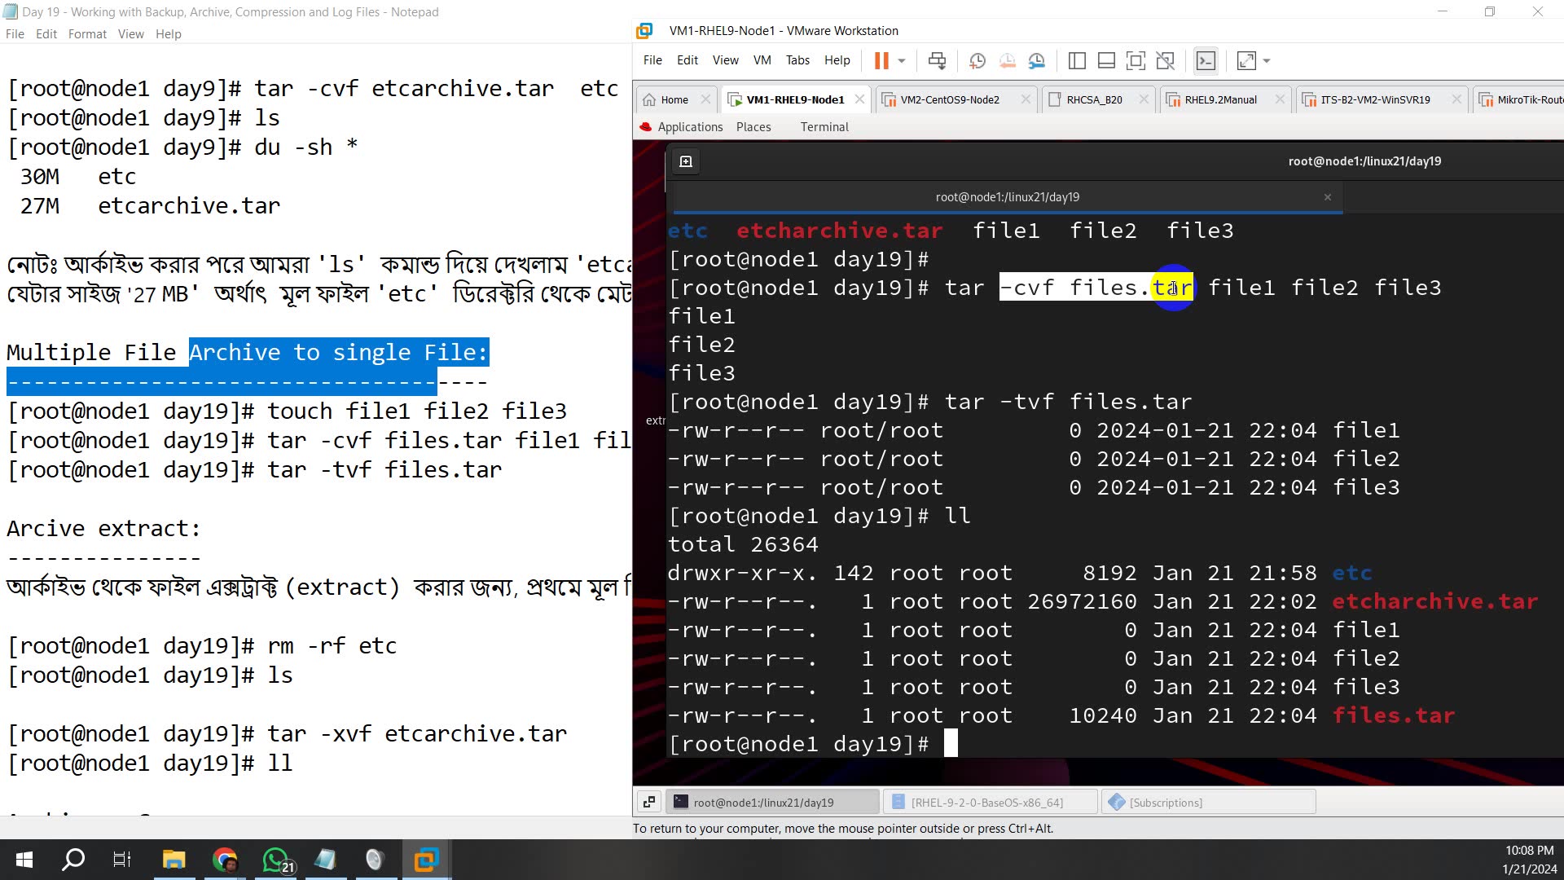The width and height of the screenshot is (1564, 880).
Task: Revert virtual machine to snapshot icon
Action: [x=1008, y=60]
